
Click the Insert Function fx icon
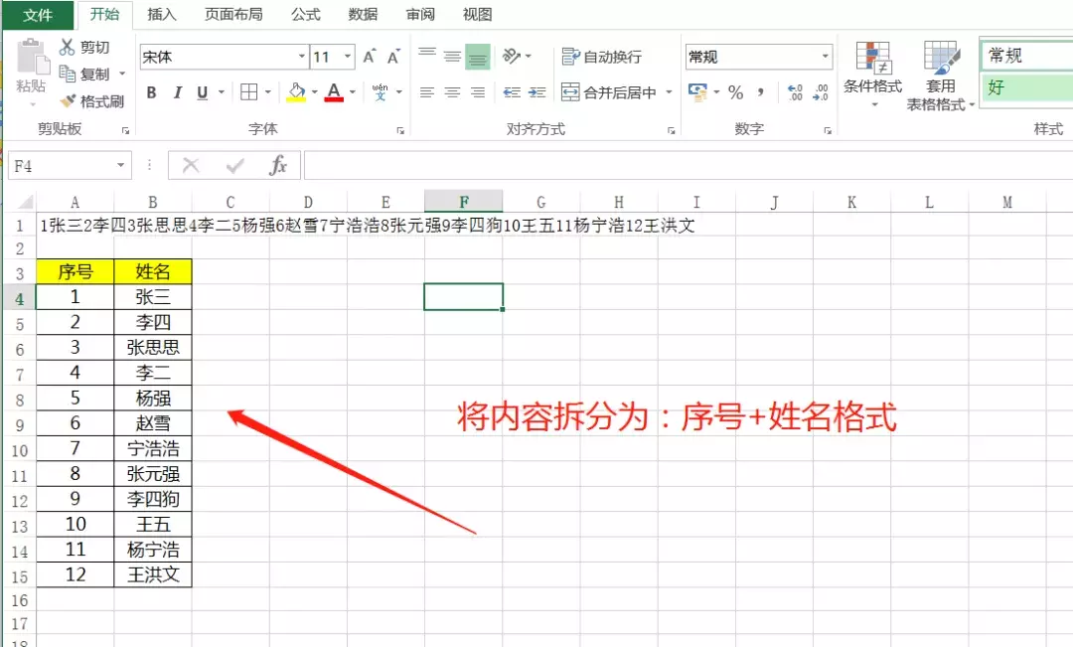[x=278, y=166]
